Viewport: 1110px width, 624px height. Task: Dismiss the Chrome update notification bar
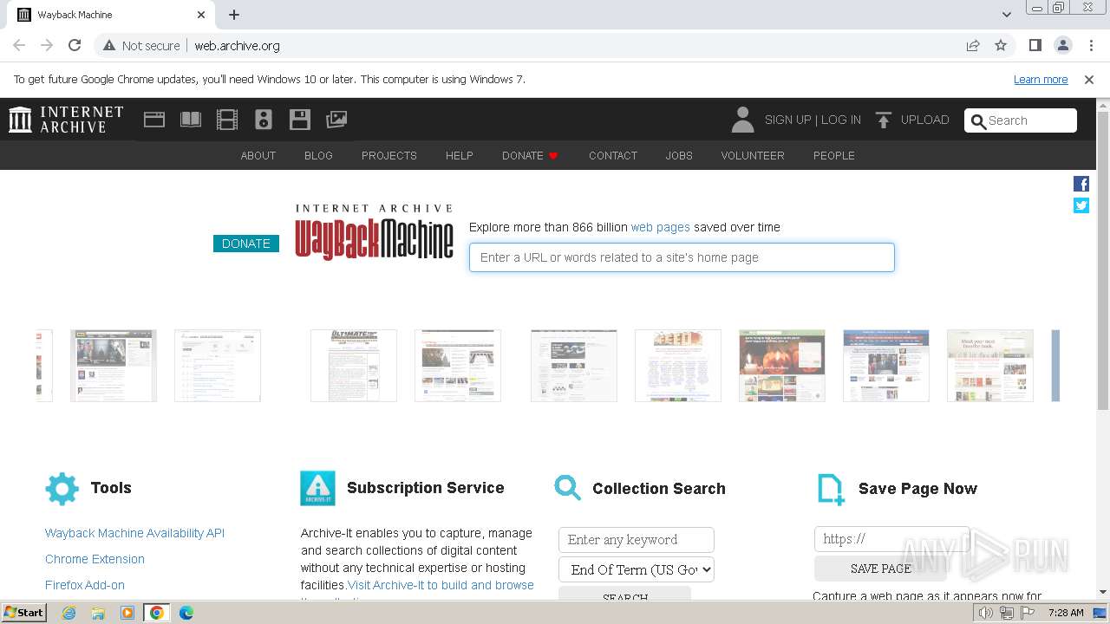1089,80
